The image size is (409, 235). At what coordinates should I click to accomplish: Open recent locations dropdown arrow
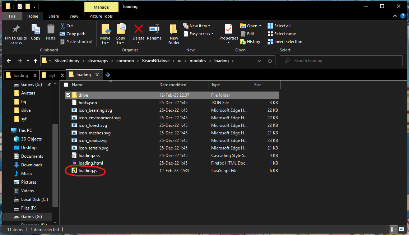[x=28, y=61]
